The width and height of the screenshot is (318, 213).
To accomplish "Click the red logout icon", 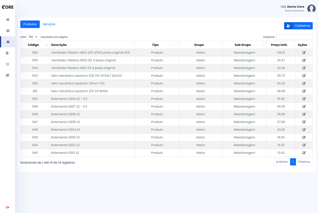I will pos(7,207).
